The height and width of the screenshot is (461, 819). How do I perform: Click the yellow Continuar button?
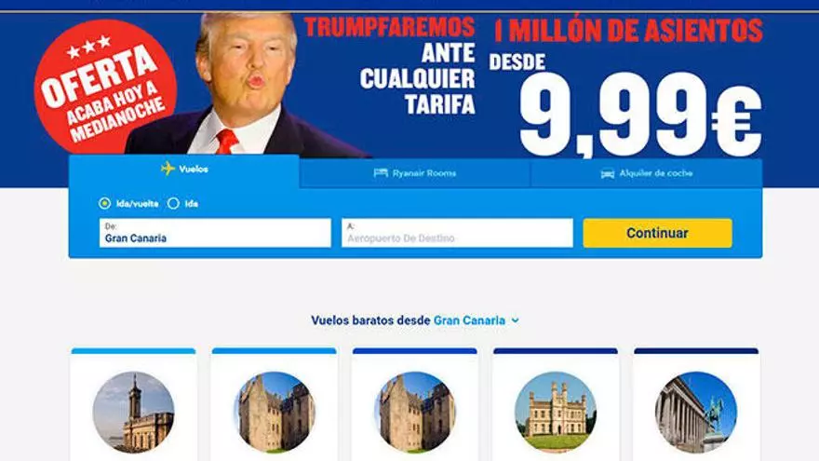[x=657, y=233]
